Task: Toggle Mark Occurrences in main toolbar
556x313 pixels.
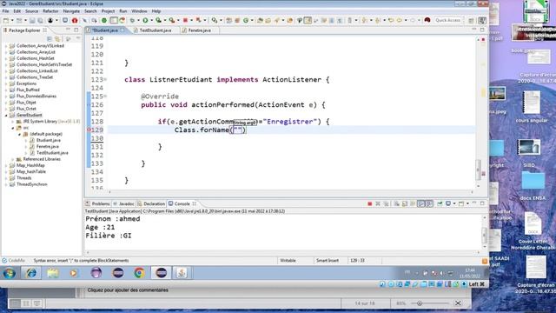Action: (308, 21)
